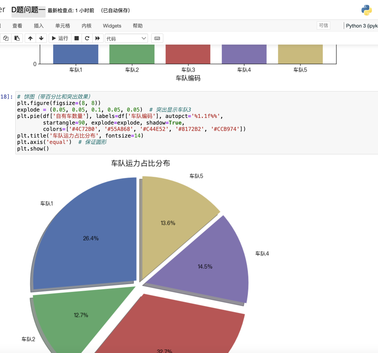Click the blue 车队1 bar in bar chart
Screen dimensions: 378x353
click(x=76, y=54)
